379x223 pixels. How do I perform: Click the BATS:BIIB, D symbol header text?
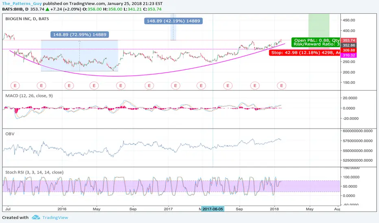coord(15,9)
